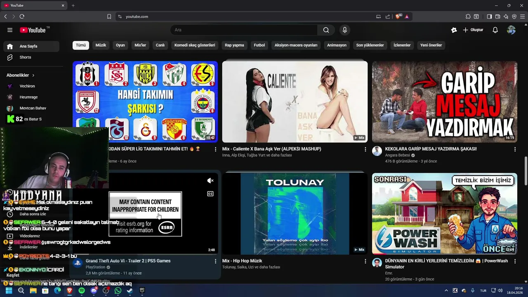Select the Futbol chip
Viewport: 528px width, 297px height.
(x=259, y=45)
